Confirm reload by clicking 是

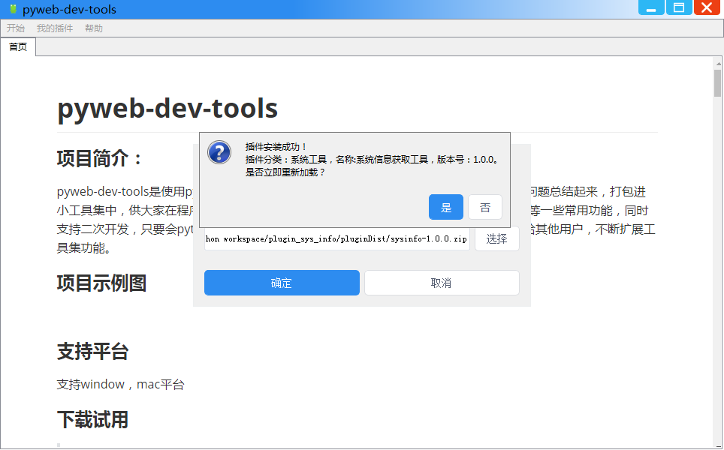tap(445, 207)
